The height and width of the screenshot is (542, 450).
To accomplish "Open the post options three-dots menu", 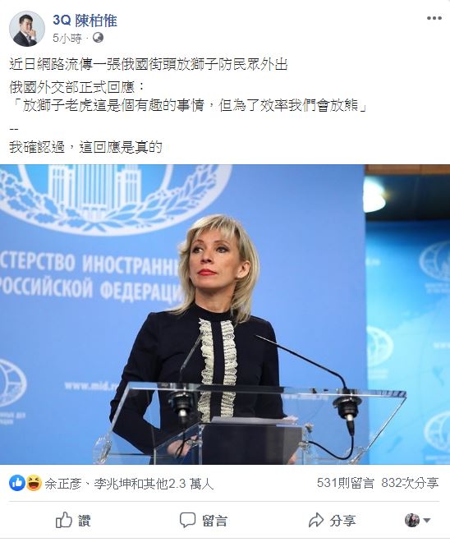I will tap(434, 18).
